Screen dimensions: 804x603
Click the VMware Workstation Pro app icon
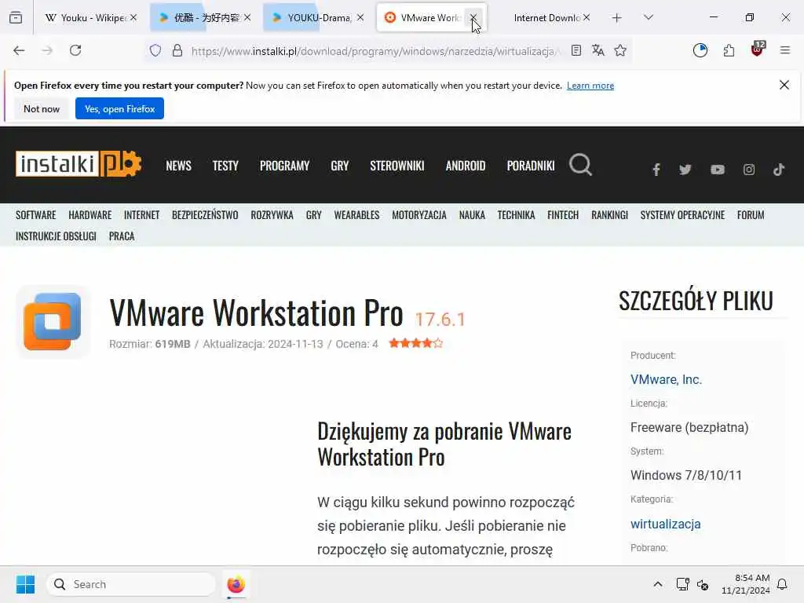click(53, 321)
